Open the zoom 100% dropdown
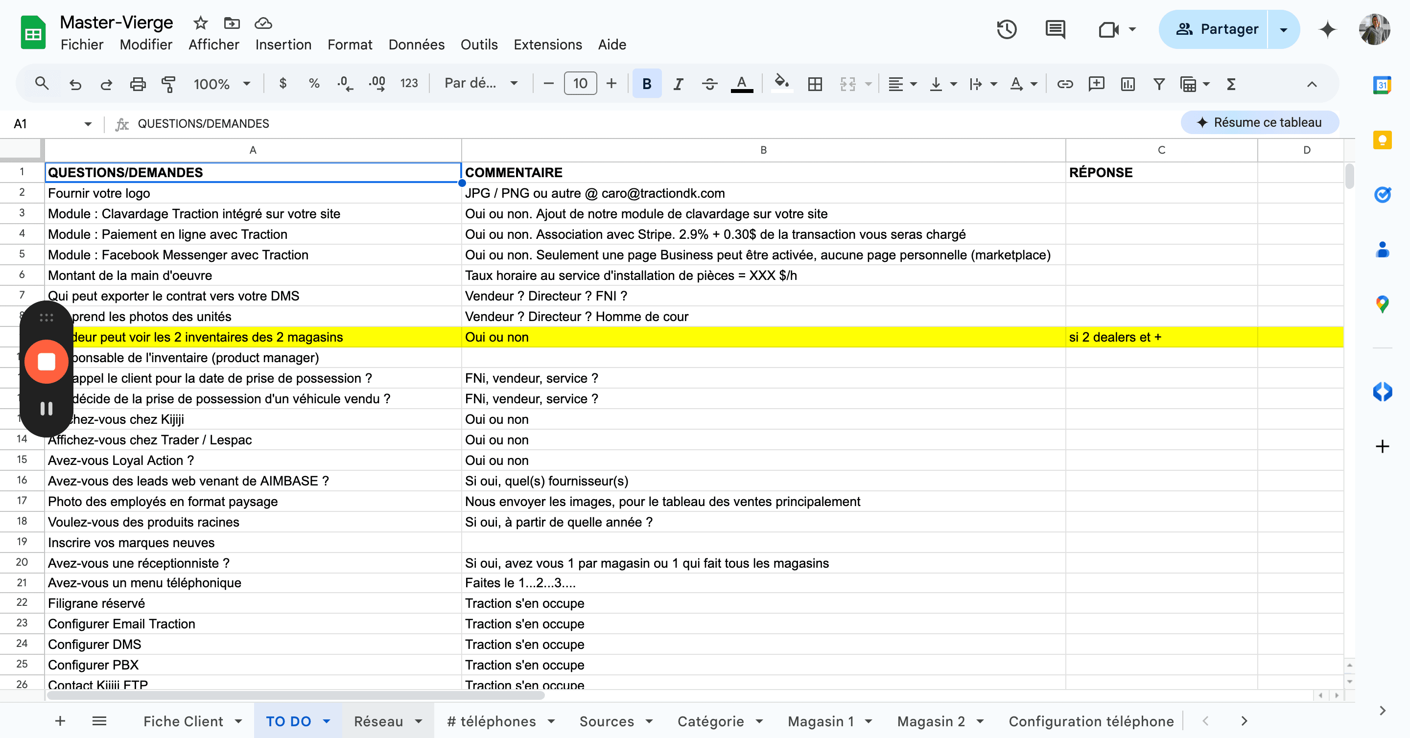This screenshot has height=738, width=1410. point(222,84)
